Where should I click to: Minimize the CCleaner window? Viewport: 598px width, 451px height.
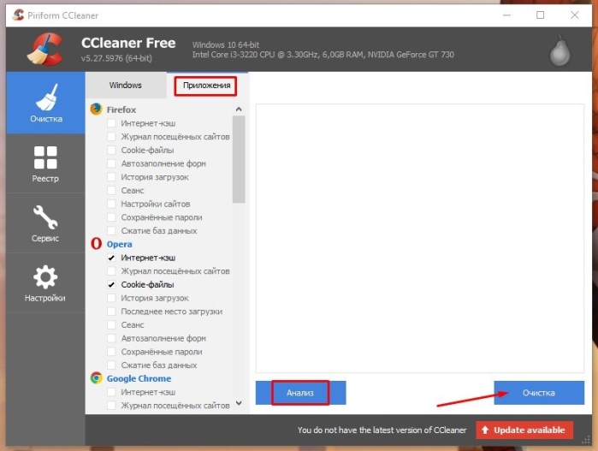[x=506, y=15]
